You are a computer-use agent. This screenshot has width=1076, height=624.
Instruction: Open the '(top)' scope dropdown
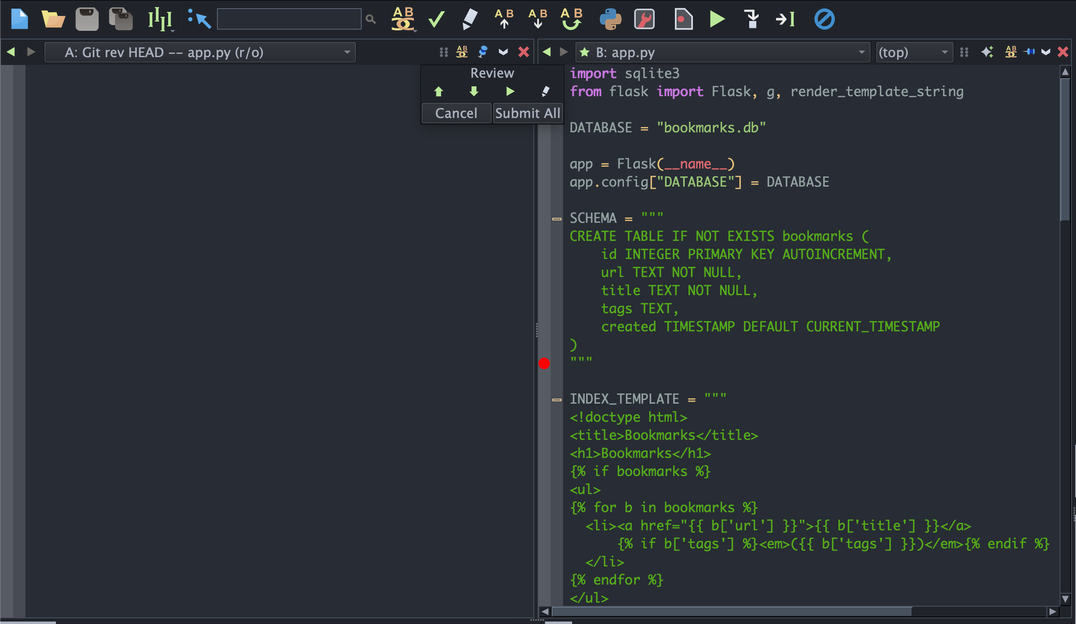914,52
